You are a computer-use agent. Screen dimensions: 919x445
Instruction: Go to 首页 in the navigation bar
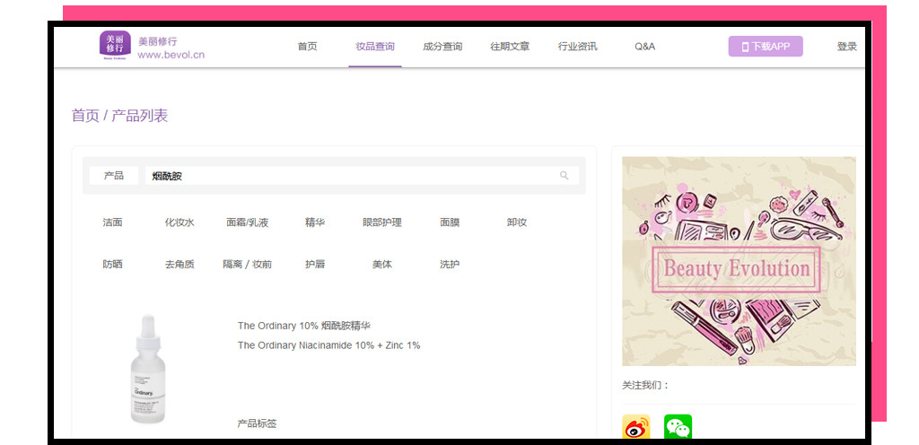tap(308, 47)
